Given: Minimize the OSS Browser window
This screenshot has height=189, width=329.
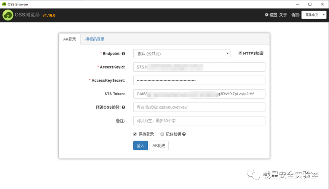Looking at the screenshot, I should pos(297,4).
